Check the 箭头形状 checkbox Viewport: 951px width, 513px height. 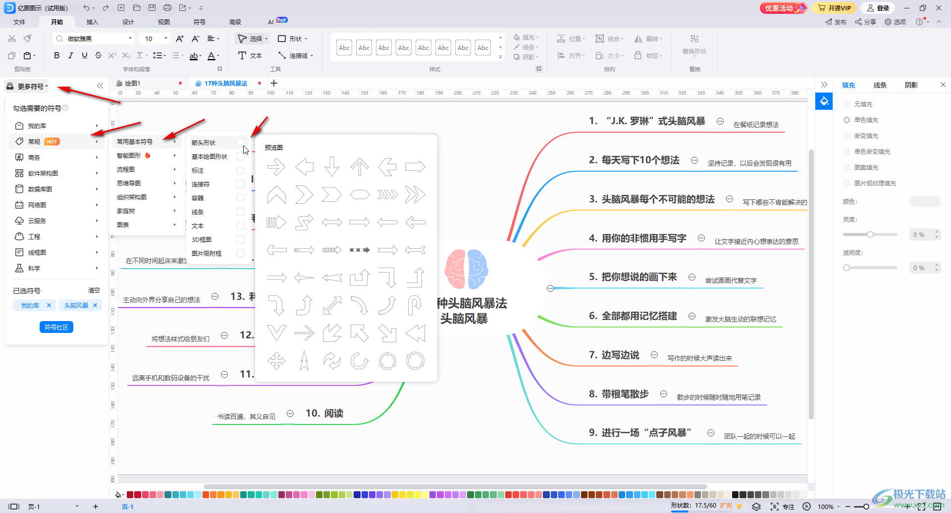[241, 142]
